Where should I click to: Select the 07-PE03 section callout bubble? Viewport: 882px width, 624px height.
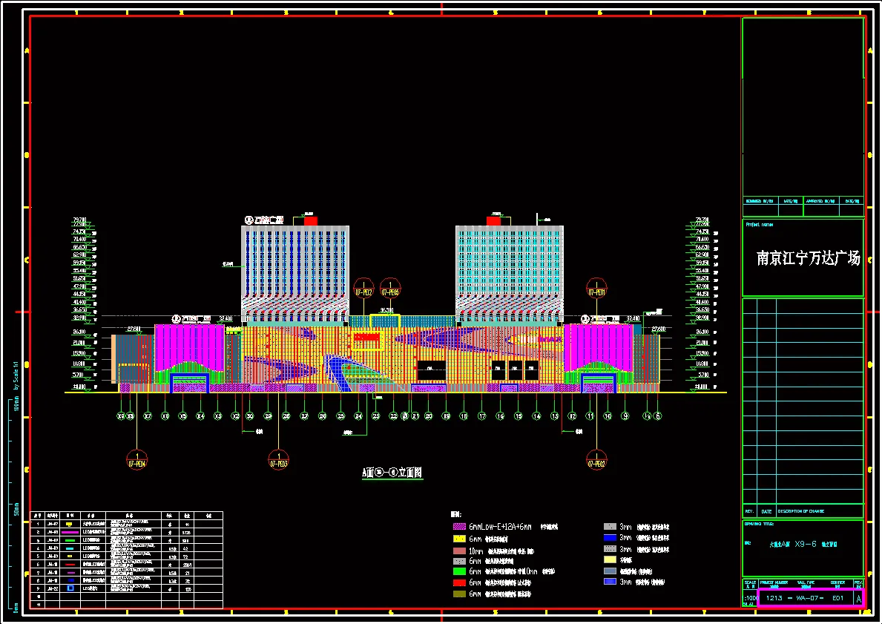click(x=278, y=460)
